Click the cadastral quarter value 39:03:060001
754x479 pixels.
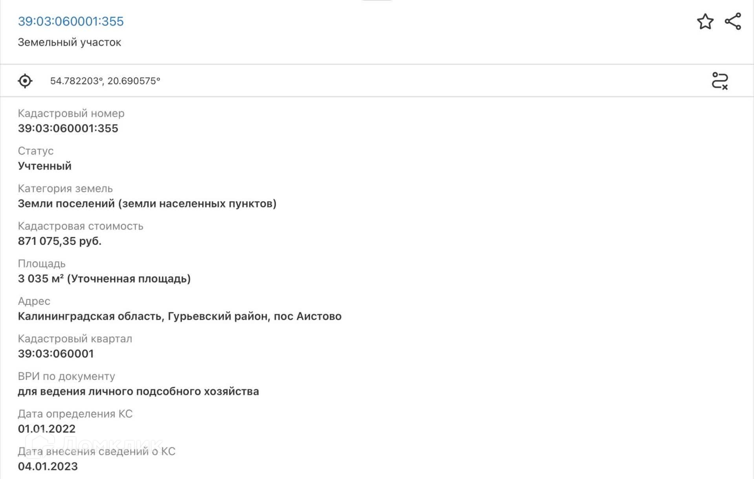pyautogui.click(x=56, y=354)
